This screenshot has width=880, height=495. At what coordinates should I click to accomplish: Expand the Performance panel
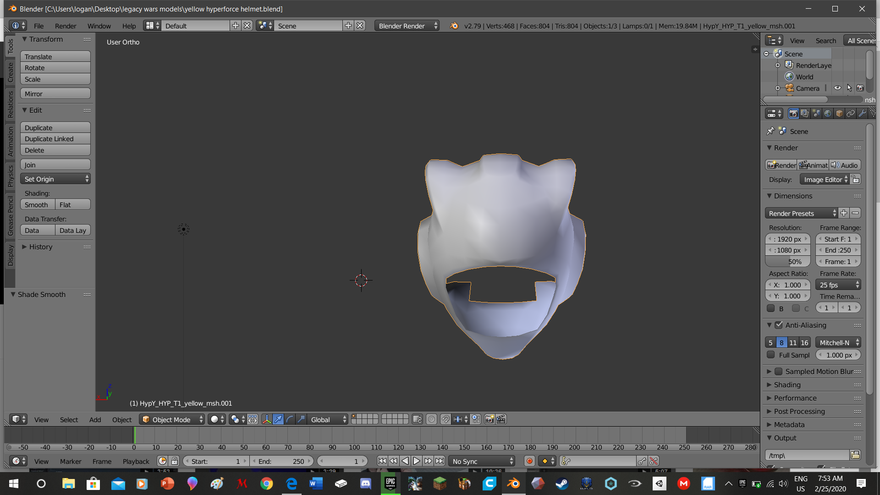point(795,398)
